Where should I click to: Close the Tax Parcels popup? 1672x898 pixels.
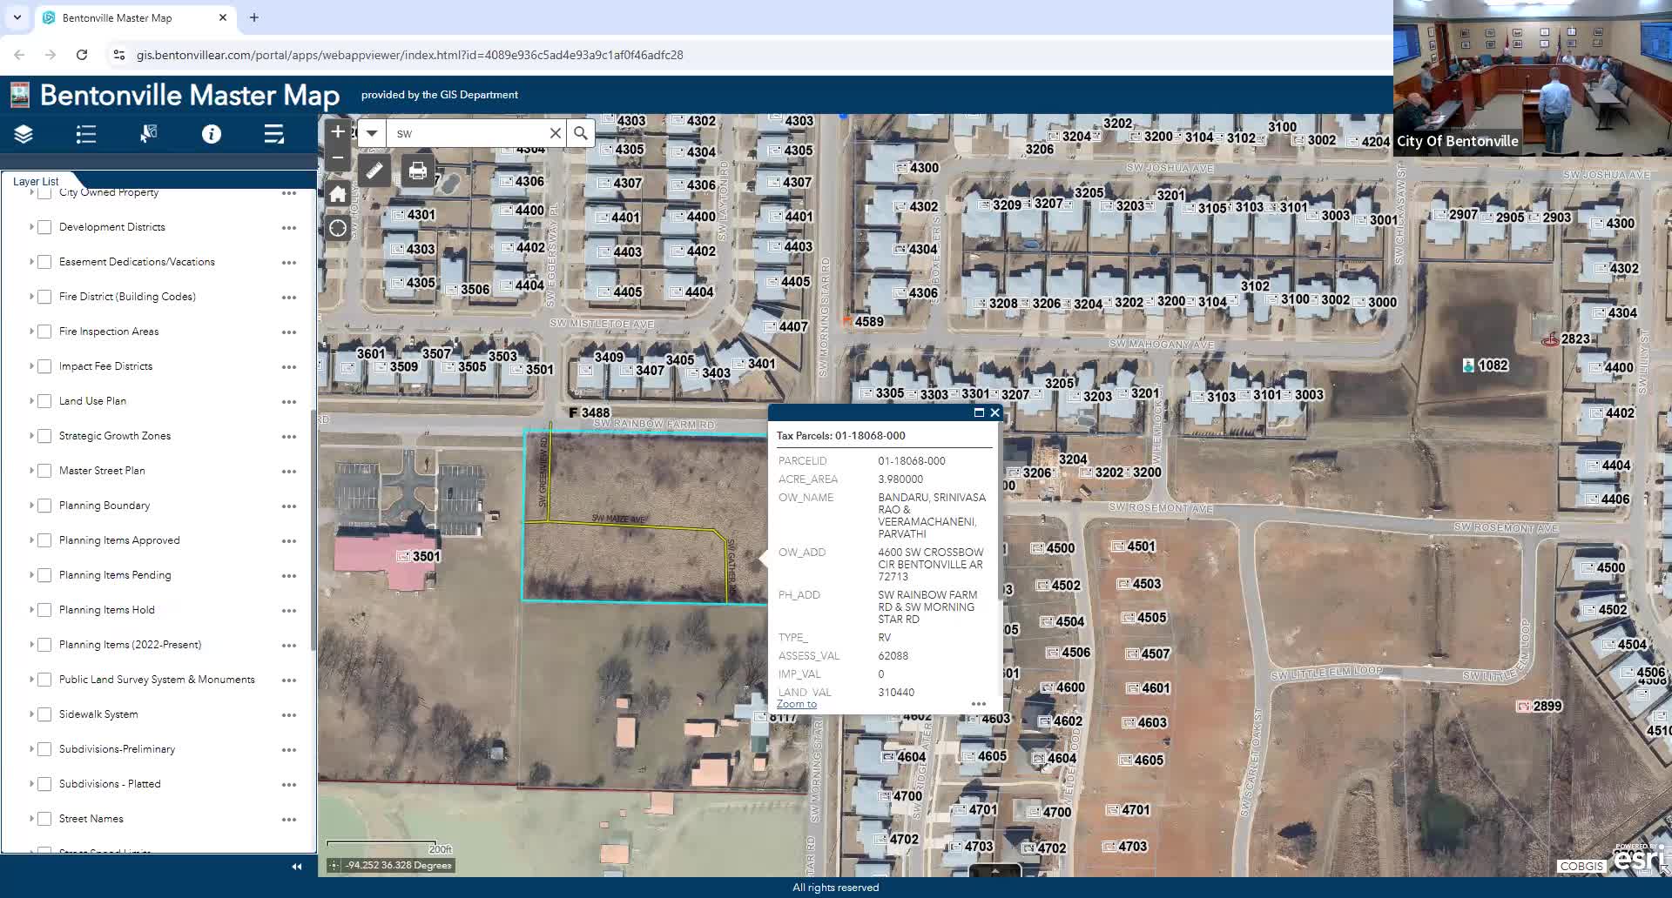[994, 413]
